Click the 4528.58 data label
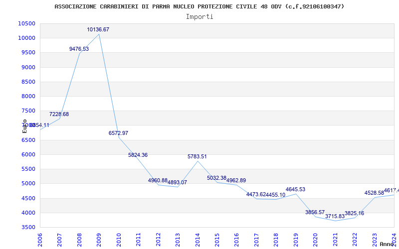 374,193
